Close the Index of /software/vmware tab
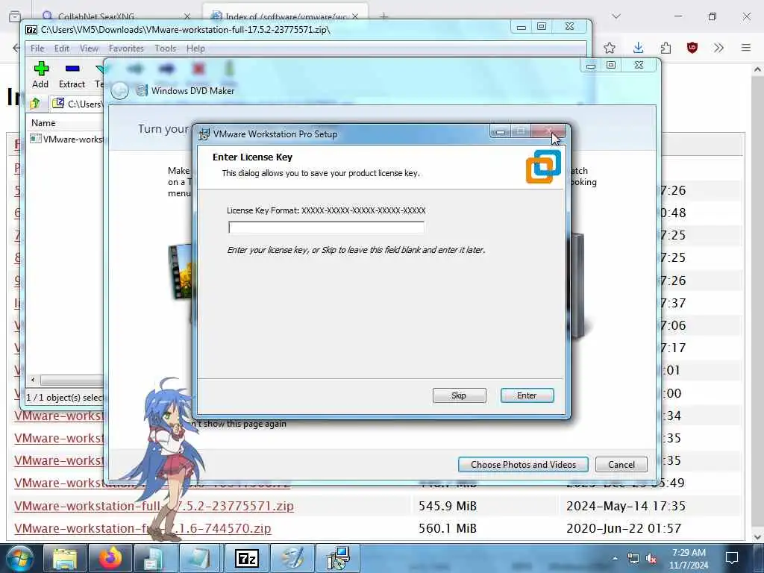Viewport: 764px width, 573px height. pos(355,16)
